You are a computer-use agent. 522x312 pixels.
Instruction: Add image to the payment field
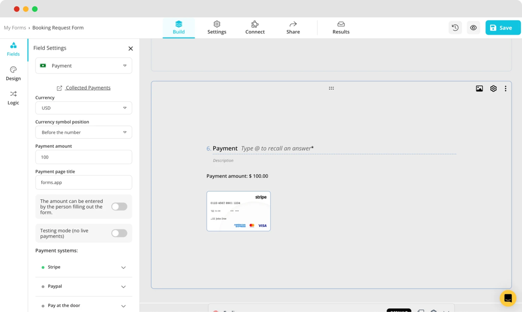point(479,89)
